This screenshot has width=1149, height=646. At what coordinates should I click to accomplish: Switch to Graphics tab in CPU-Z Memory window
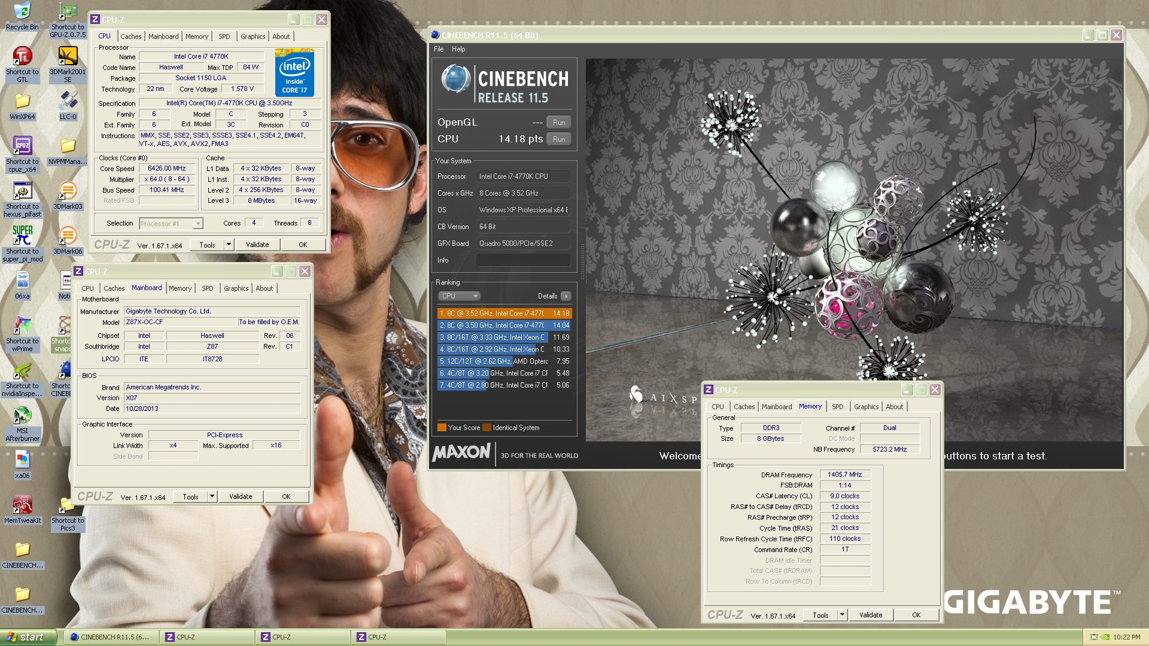pos(866,407)
